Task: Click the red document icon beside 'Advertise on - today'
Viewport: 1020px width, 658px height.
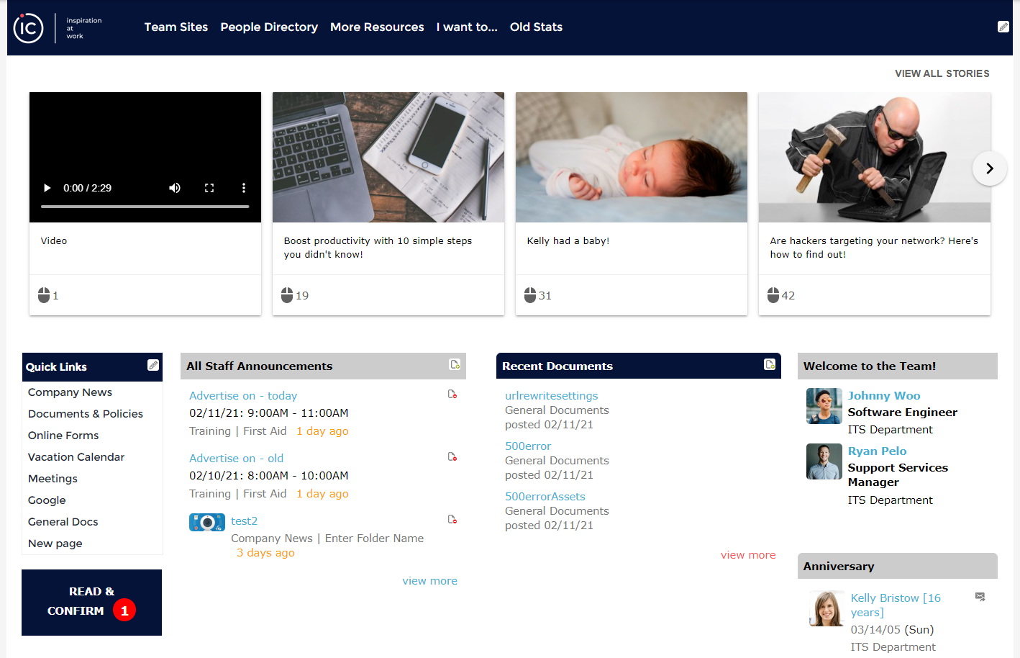Action: coord(452,394)
